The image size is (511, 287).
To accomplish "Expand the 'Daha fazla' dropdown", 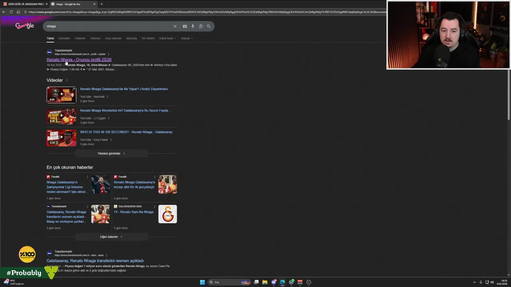I will click(167, 38).
